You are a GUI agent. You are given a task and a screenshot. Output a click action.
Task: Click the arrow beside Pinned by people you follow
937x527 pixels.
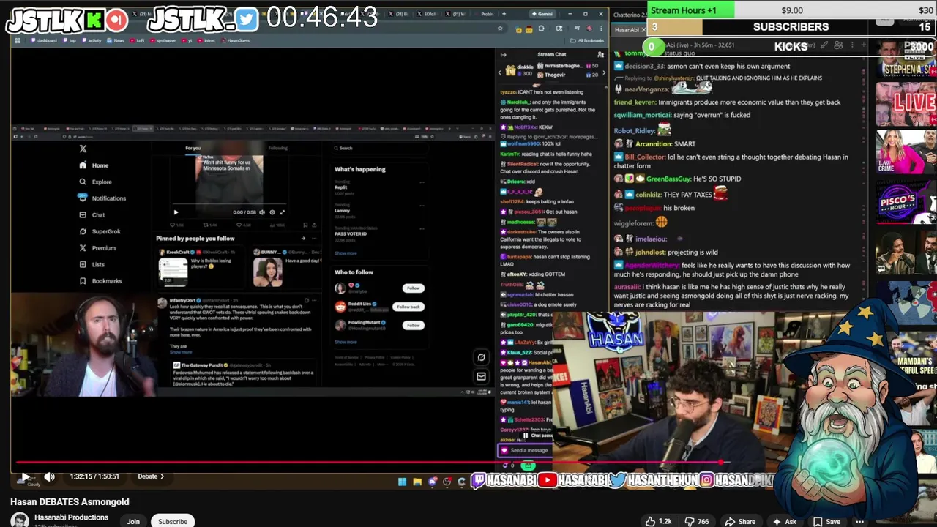tap(303, 238)
